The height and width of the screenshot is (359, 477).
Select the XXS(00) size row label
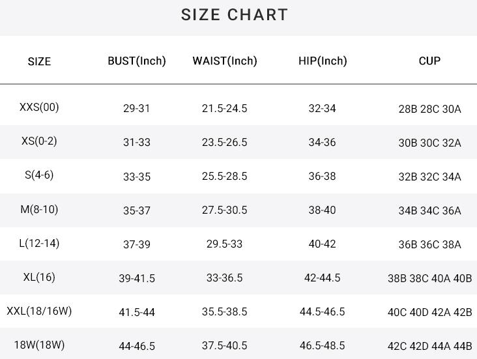pyautogui.click(x=39, y=108)
